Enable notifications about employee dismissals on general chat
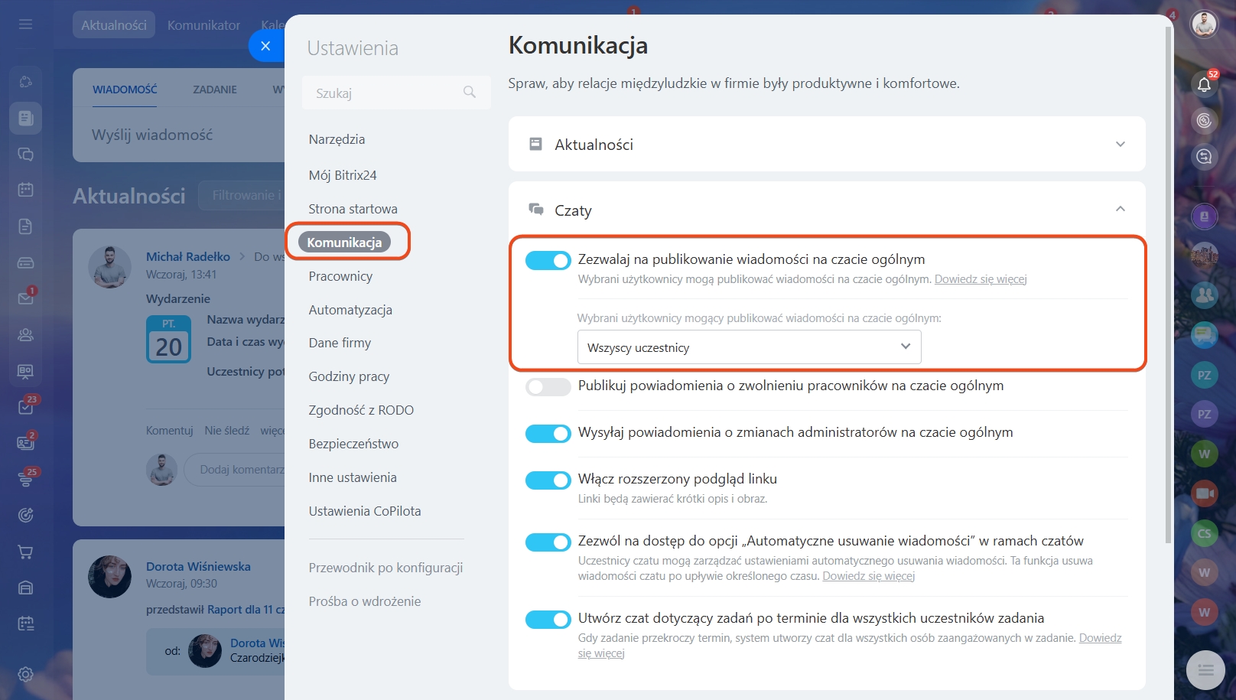The width and height of the screenshot is (1236, 700). [x=548, y=387]
